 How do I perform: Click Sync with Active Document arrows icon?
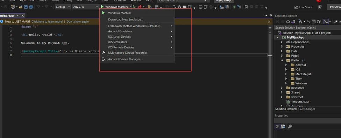pos(308,22)
